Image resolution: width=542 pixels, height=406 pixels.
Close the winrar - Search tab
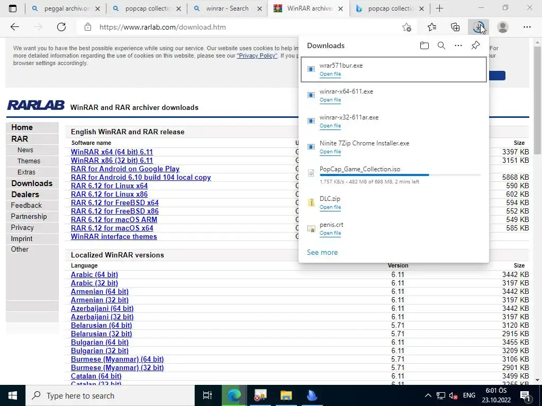click(x=259, y=8)
